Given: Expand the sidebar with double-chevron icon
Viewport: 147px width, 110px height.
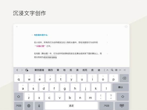Looking at the screenshot, I should (x=17, y=27).
